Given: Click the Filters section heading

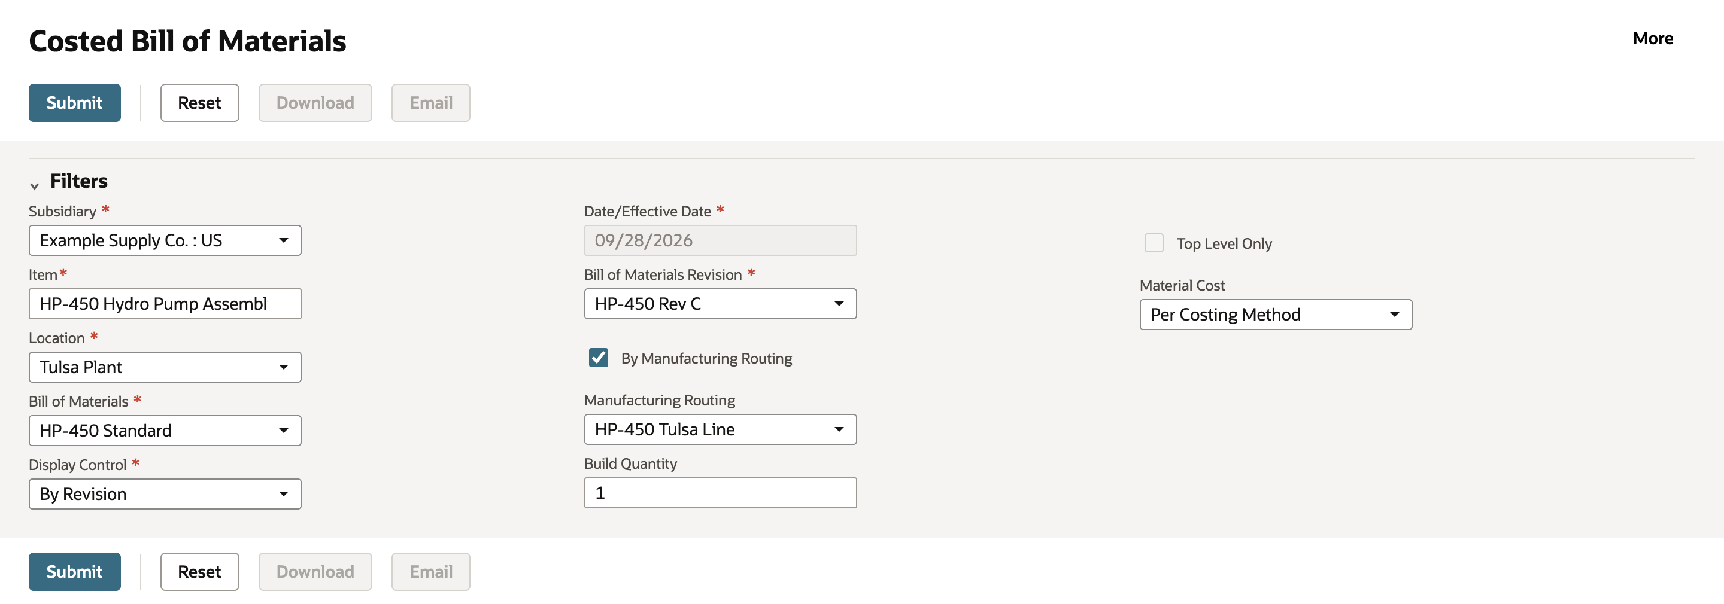Looking at the screenshot, I should (x=79, y=181).
